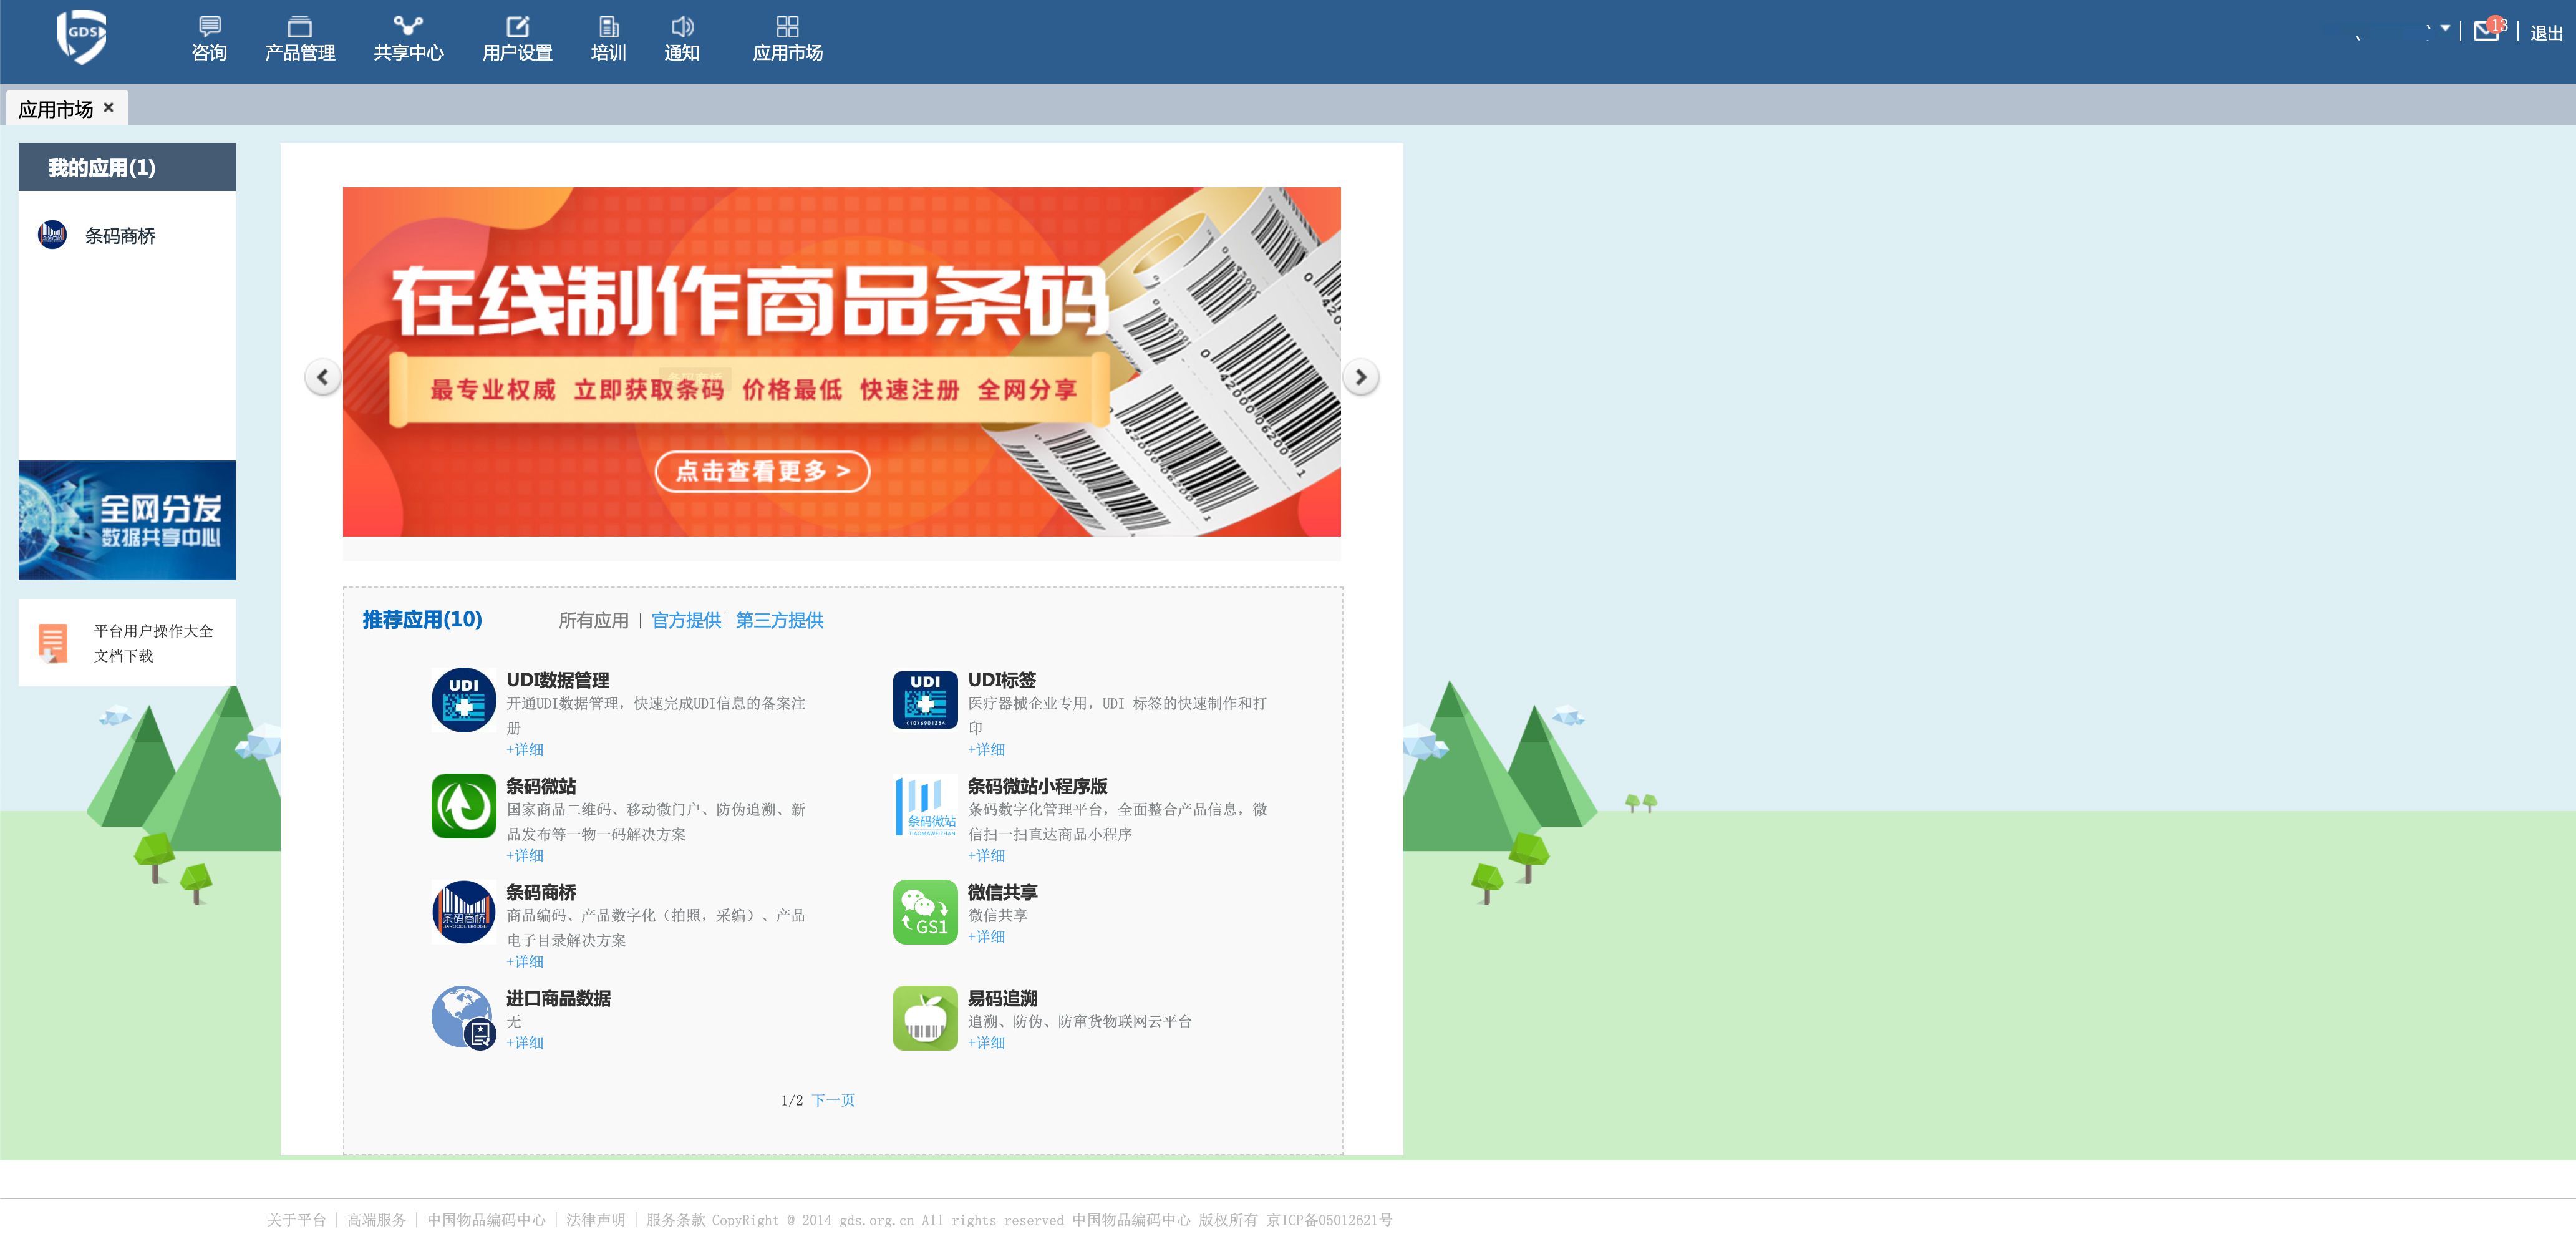Screen dimensions: 2576x1254
Task: Click the 全网分发 数据共享中心 banner thumbnail
Action: coord(127,520)
